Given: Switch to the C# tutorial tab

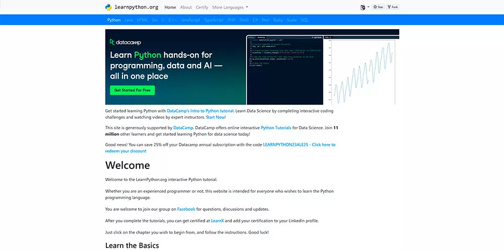Looking at the screenshot, I should click(x=255, y=20).
